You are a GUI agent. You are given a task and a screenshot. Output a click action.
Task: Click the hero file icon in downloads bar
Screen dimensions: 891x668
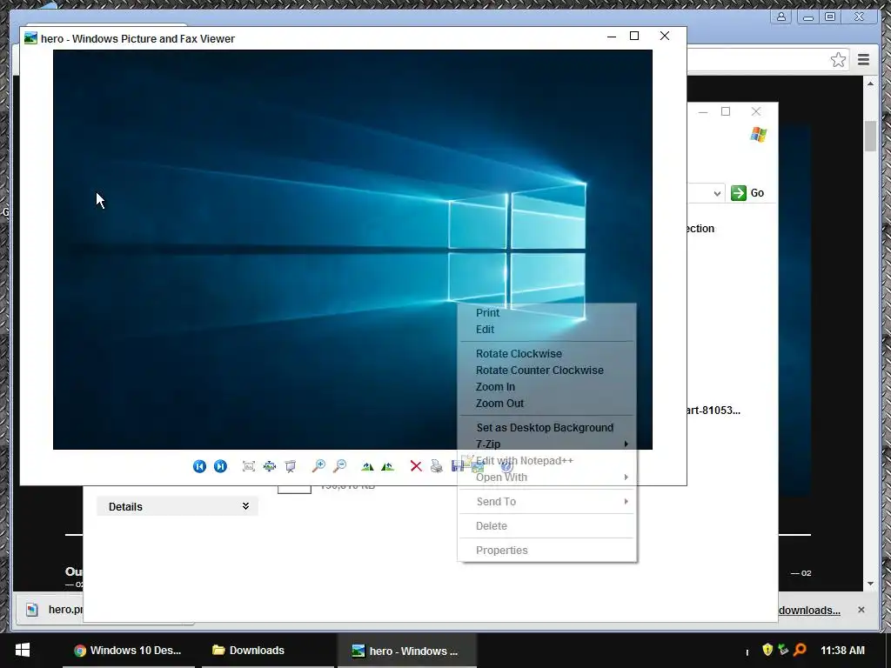click(32, 610)
